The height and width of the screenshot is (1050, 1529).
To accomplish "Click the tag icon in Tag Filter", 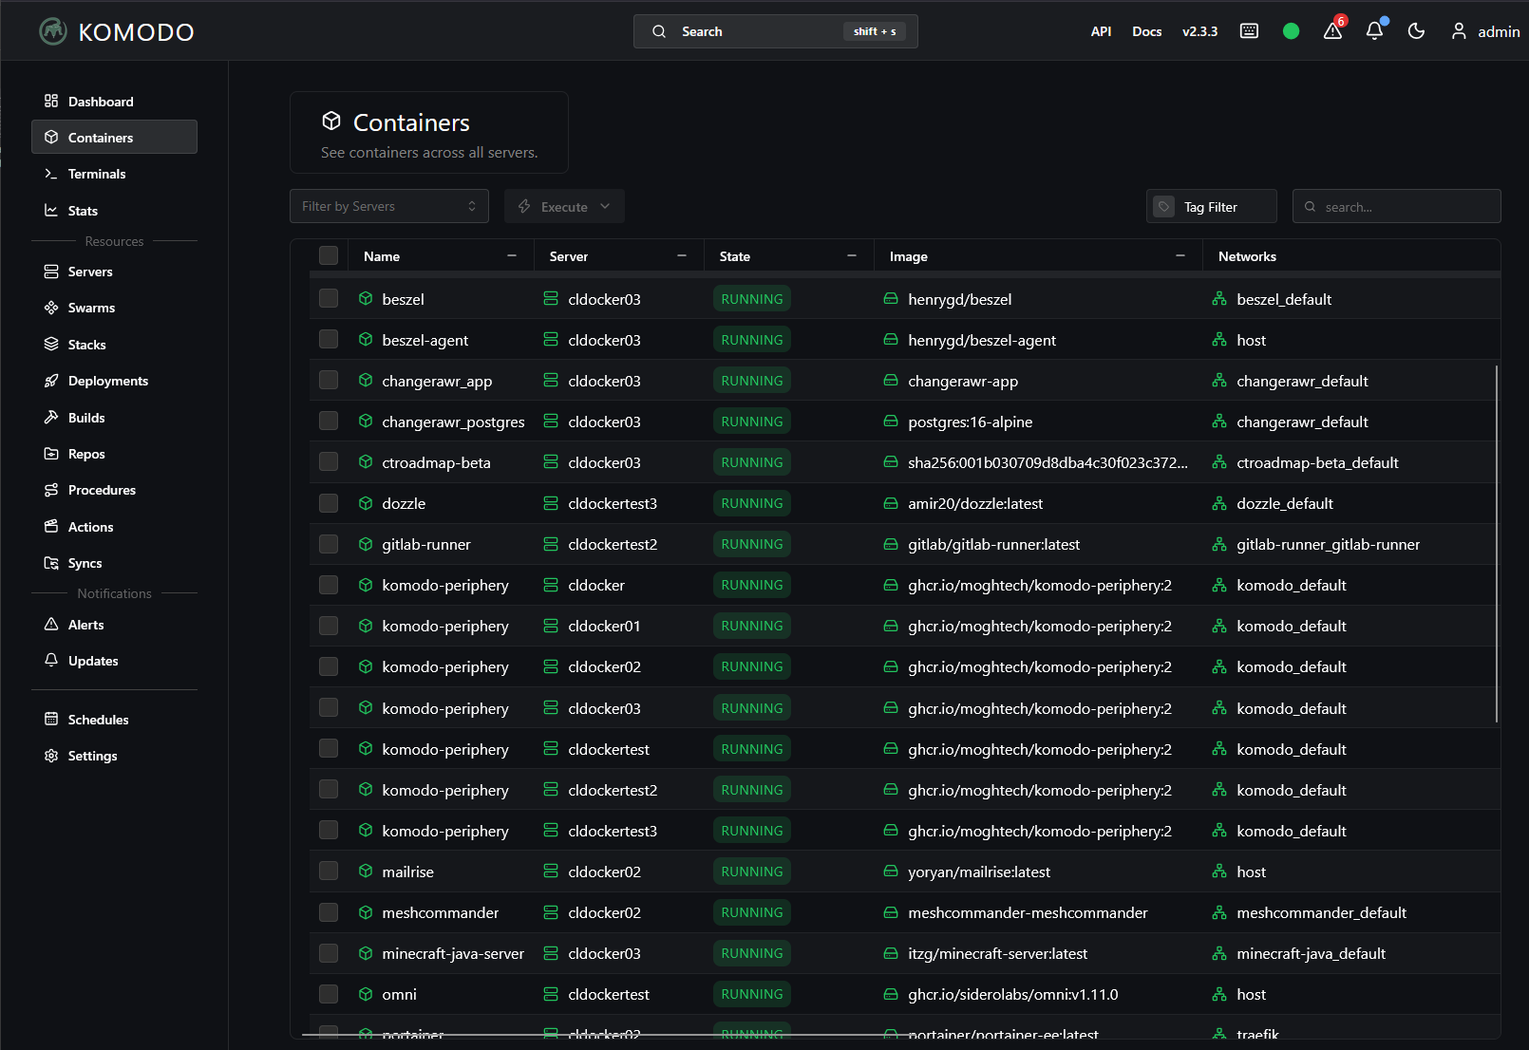I will (x=1163, y=206).
